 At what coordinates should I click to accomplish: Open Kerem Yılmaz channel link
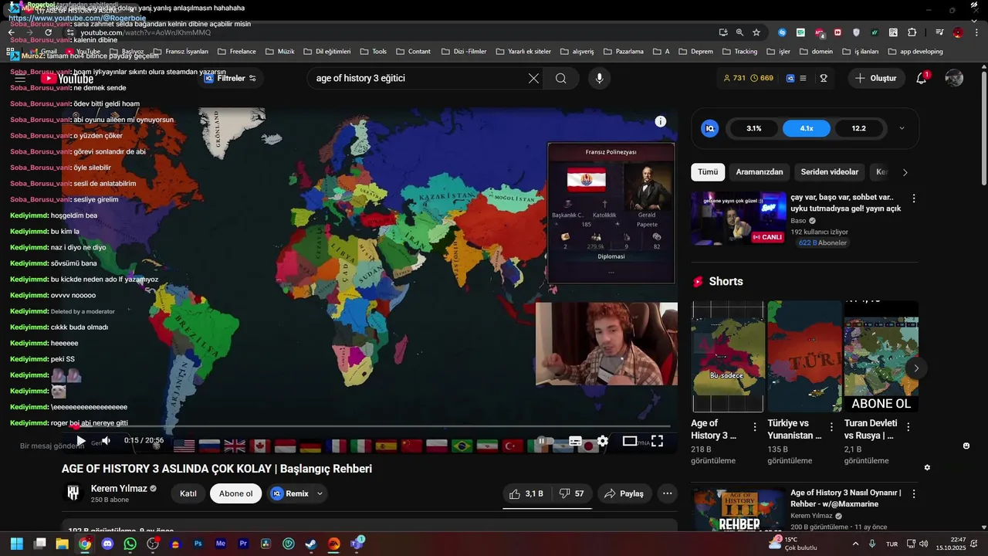118,488
